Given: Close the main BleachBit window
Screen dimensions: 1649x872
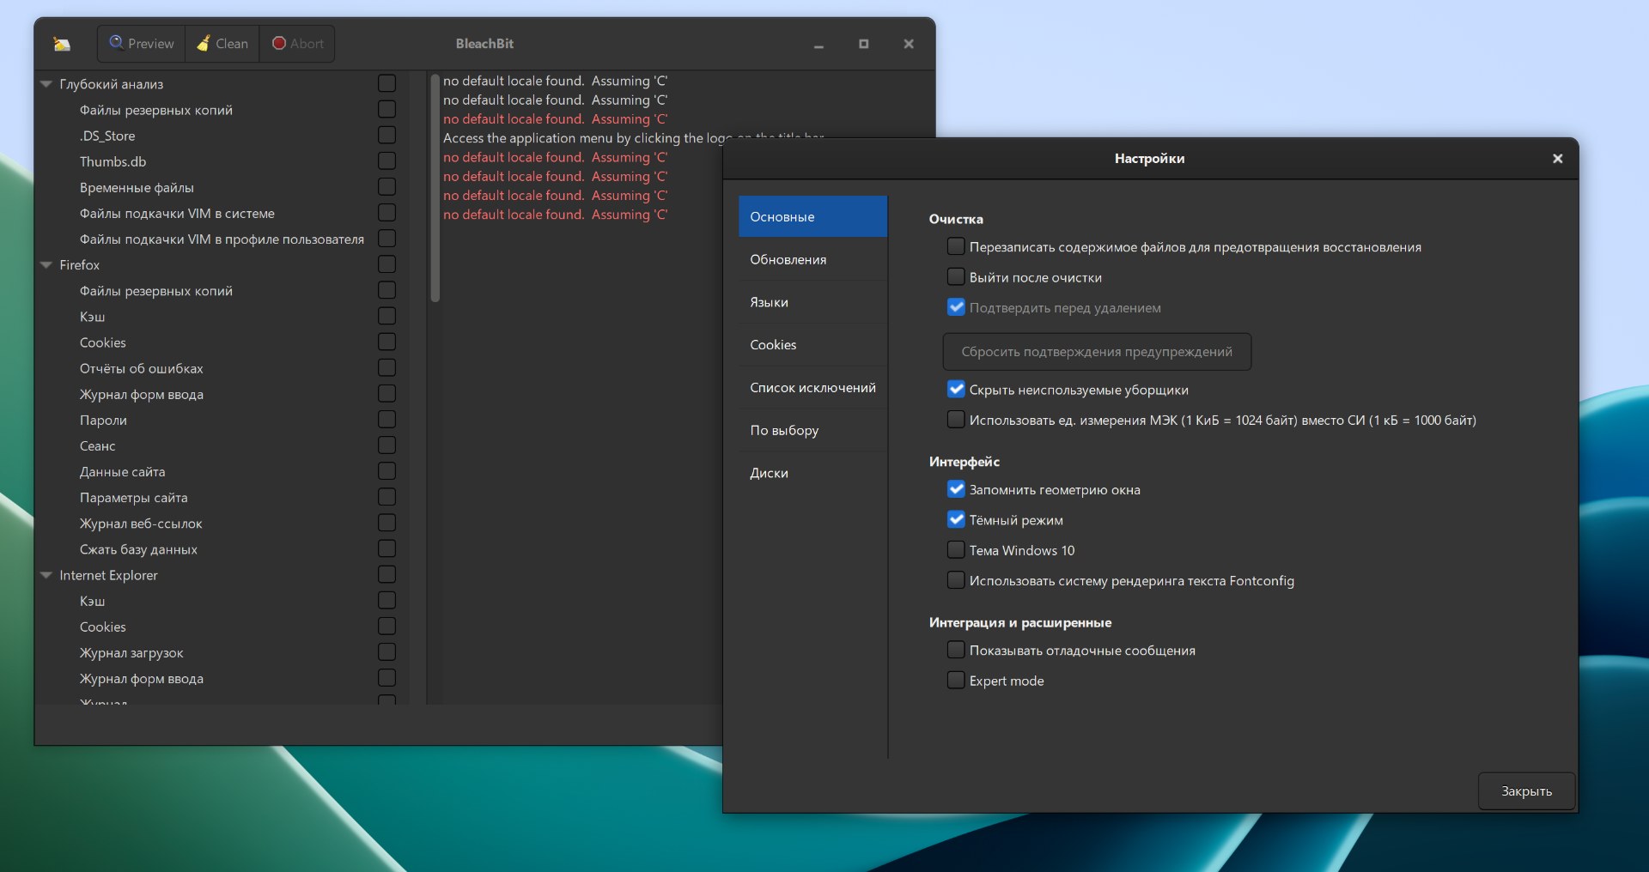Looking at the screenshot, I should coord(908,44).
